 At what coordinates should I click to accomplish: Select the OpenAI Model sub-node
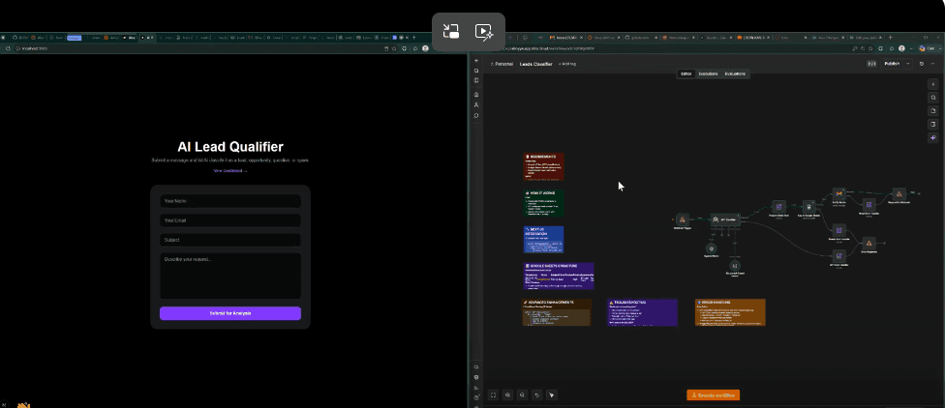click(x=711, y=248)
